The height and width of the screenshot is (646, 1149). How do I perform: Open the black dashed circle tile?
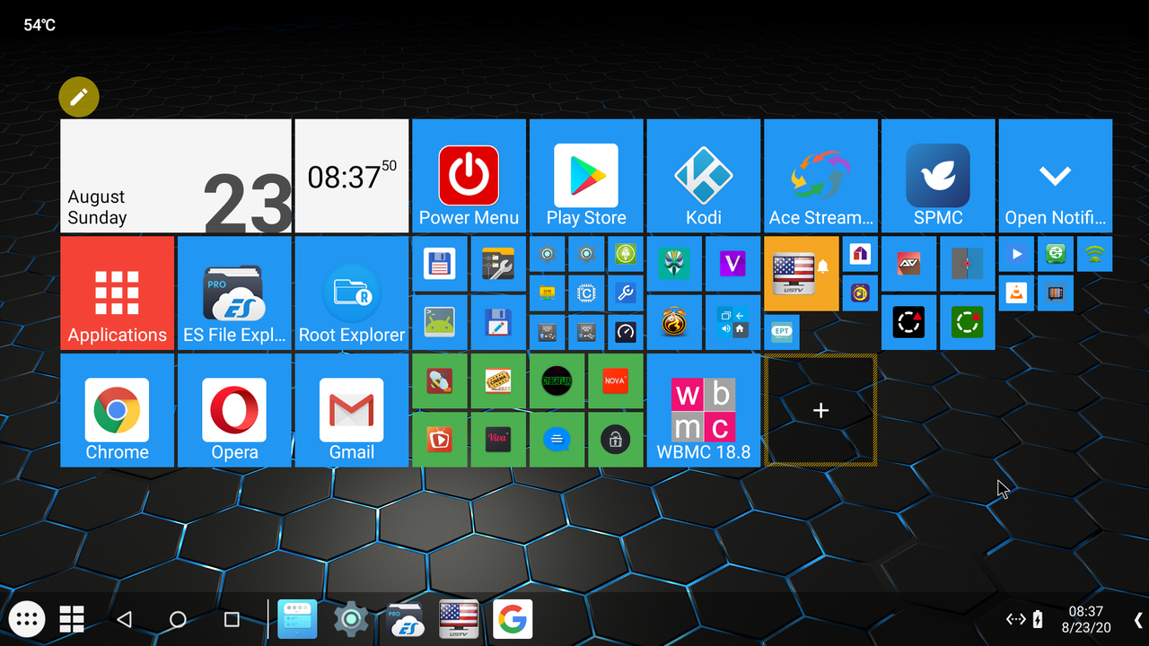click(909, 322)
